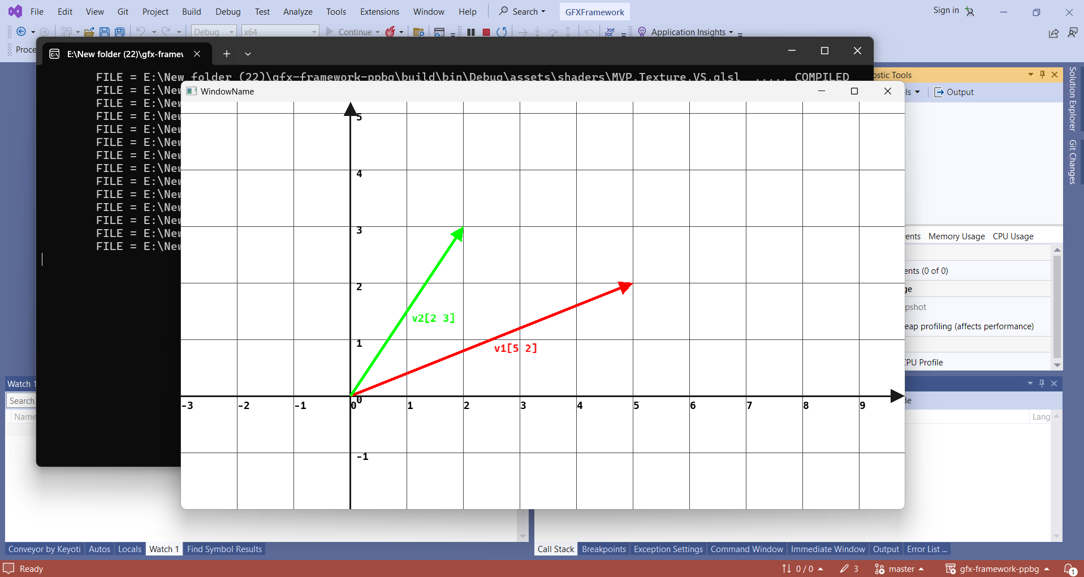The width and height of the screenshot is (1084, 577).
Task: Click the Stop Debugging red square
Action: click(x=486, y=32)
